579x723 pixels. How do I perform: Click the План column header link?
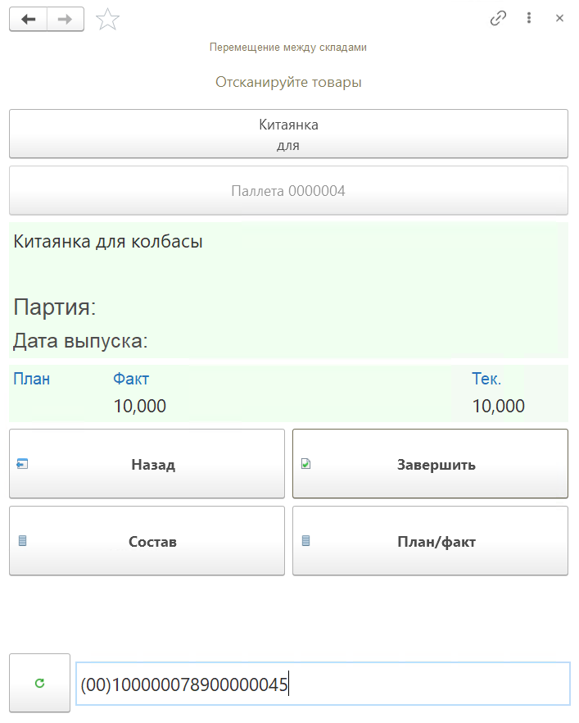[x=31, y=379]
